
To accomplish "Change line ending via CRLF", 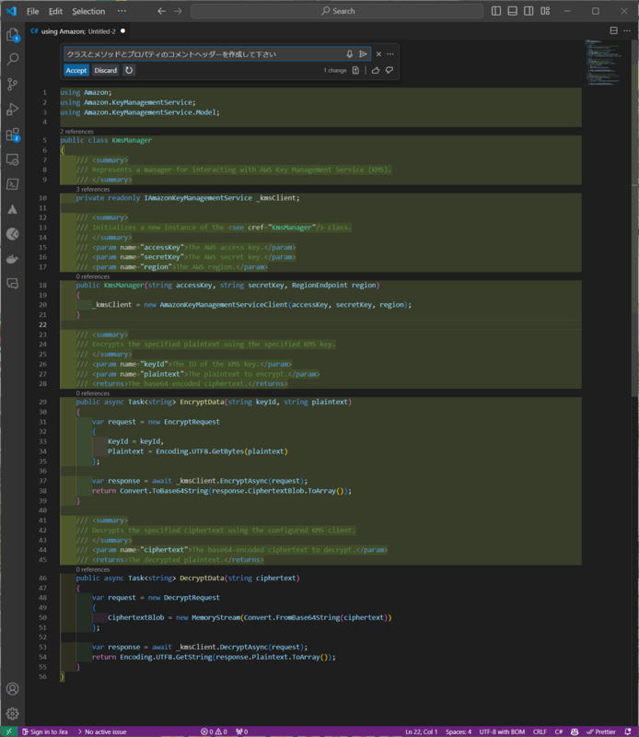I will (540, 731).
